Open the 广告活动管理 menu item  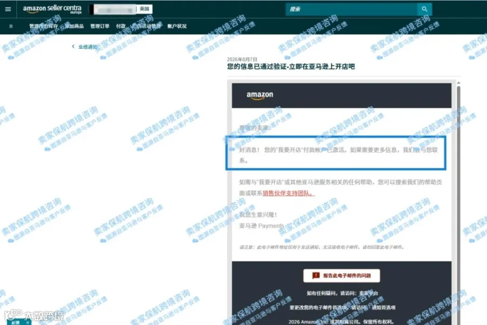[146, 26]
